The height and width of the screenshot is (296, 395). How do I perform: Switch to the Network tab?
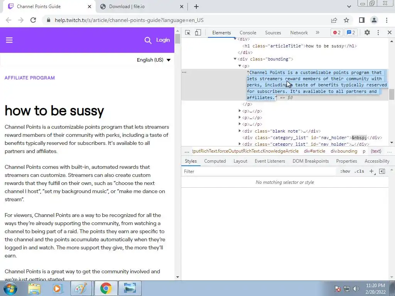(299, 33)
